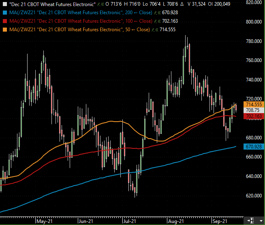Viewport: 265px width, 225px height.
Task: Click the collapse chevrons beside the Wheat Futures symbol legend
Action: (x=103, y=4)
